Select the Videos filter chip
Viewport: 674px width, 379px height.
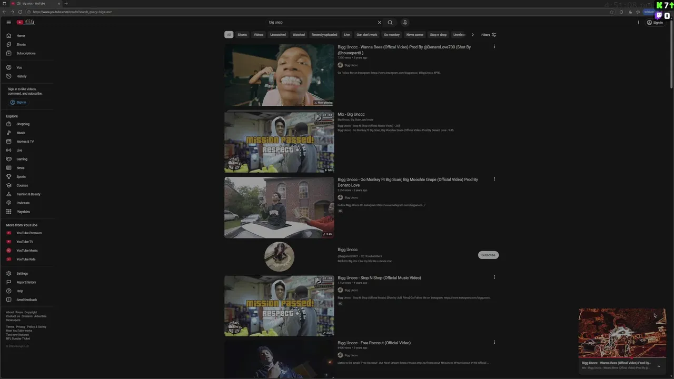(259, 35)
